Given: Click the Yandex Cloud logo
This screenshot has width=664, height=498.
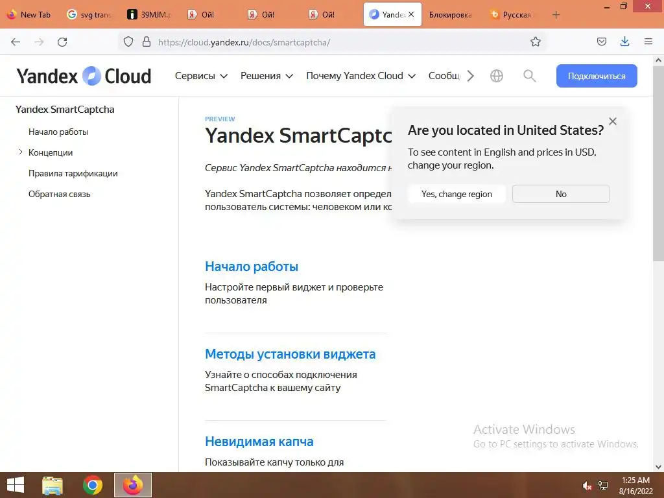Looking at the screenshot, I should click(x=84, y=77).
